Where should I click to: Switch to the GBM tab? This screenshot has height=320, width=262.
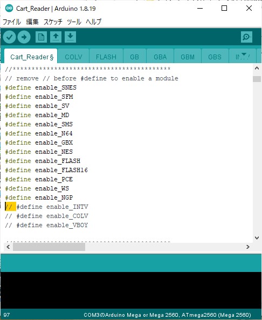(x=188, y=57)
